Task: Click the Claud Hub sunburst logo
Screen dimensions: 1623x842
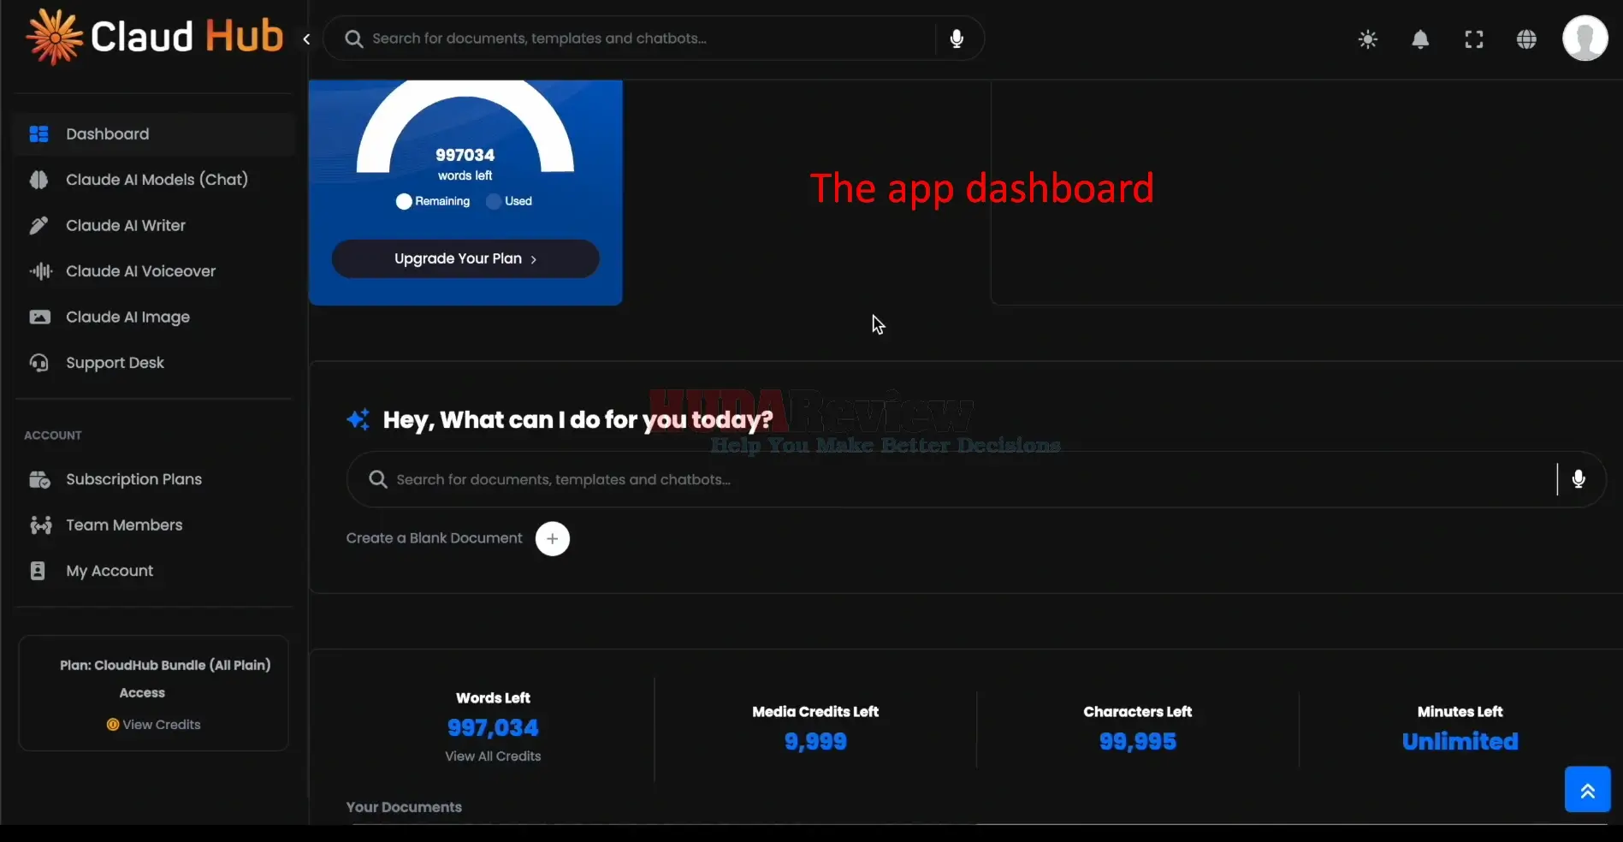Action: tap(55, 37)
